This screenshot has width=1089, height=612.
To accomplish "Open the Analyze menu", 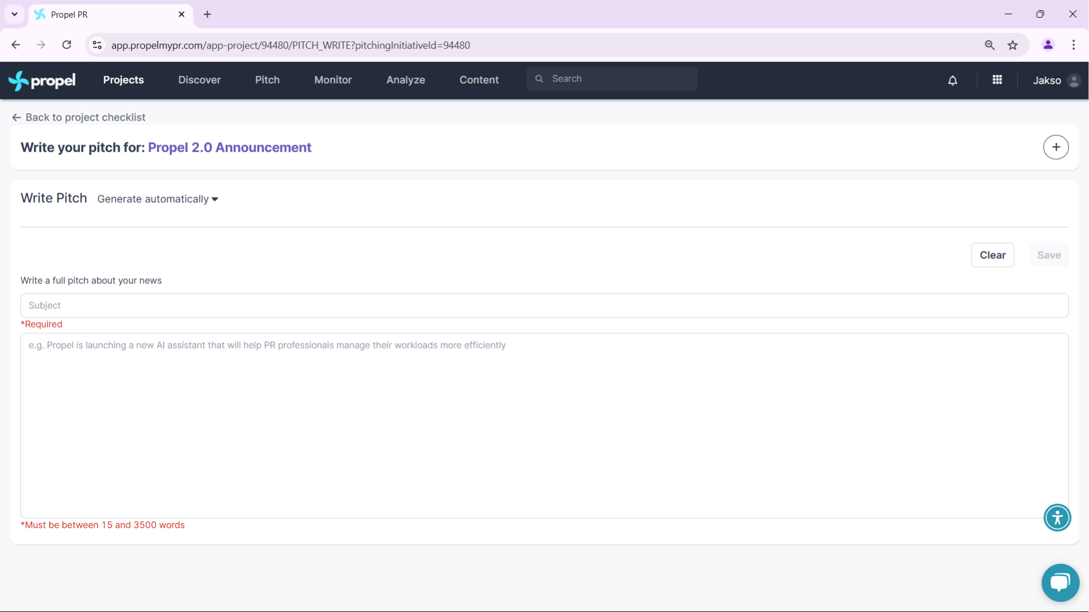I will (x=406, y=80).
